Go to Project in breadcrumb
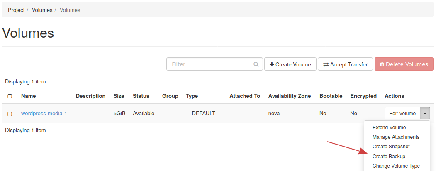436x171 pixels. tap(16, 10)
